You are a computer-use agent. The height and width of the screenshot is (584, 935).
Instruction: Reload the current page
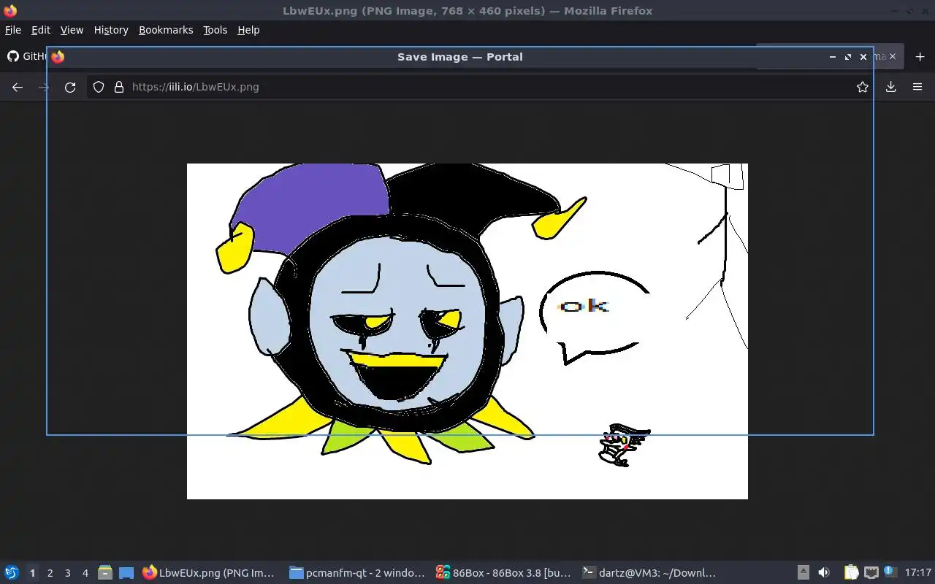point(70,87)
